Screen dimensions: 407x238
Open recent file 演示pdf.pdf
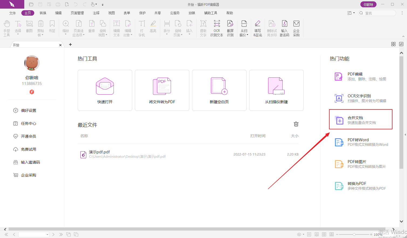coord(188,154)
